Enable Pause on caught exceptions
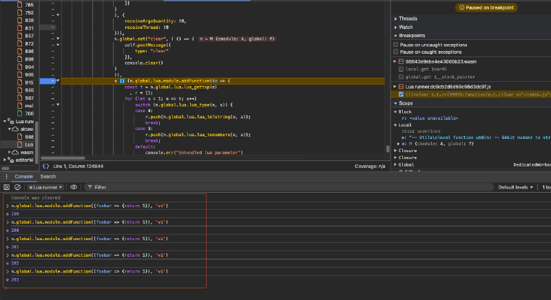This screenshot has height=300, width=551. click(396, 52)
